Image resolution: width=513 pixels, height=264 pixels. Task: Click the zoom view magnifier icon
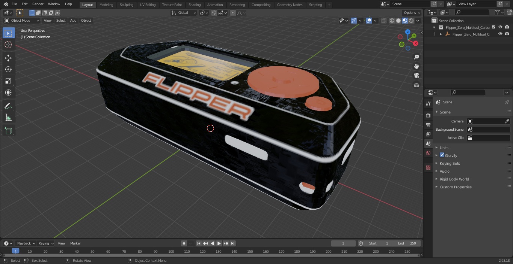[x=416, y=57]
